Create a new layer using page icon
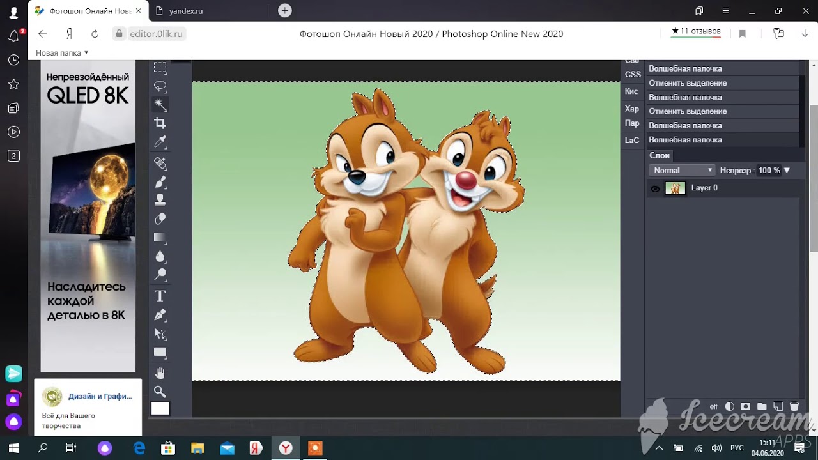Image resolution: width=818 pixels, height=460 pixels. (x=778, y=406)
